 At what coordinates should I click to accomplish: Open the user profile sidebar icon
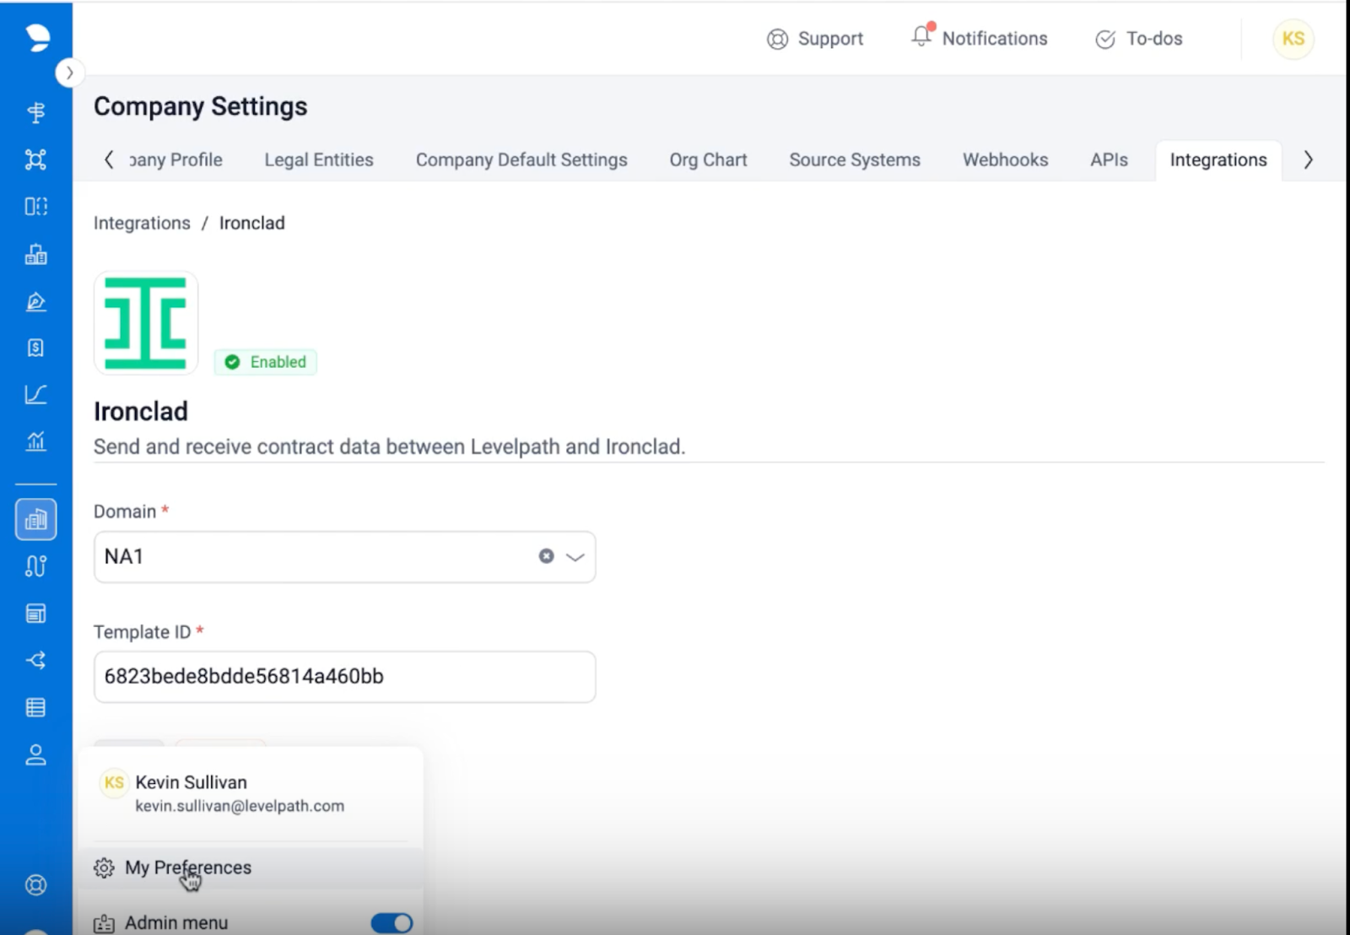(x=35, y=754)
